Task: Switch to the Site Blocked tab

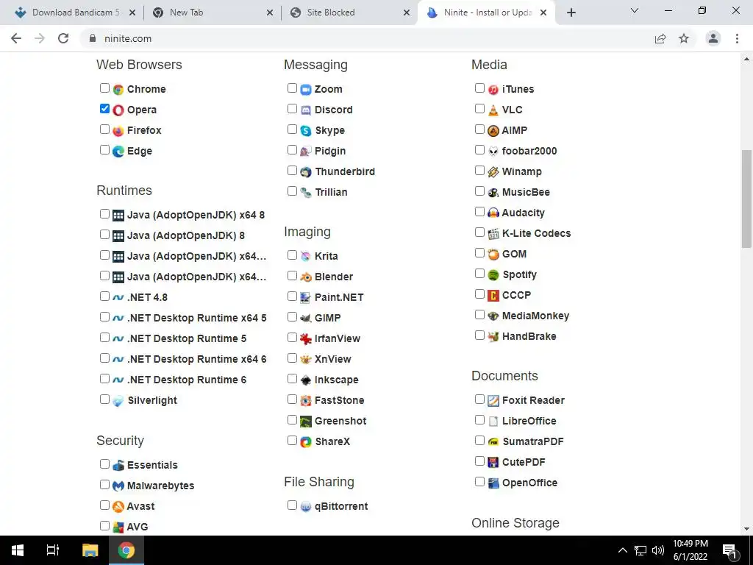Action: 349,13
